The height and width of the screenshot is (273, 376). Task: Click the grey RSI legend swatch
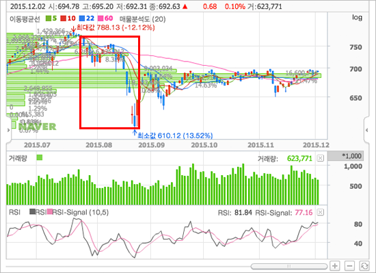click(x=32, y=212)
